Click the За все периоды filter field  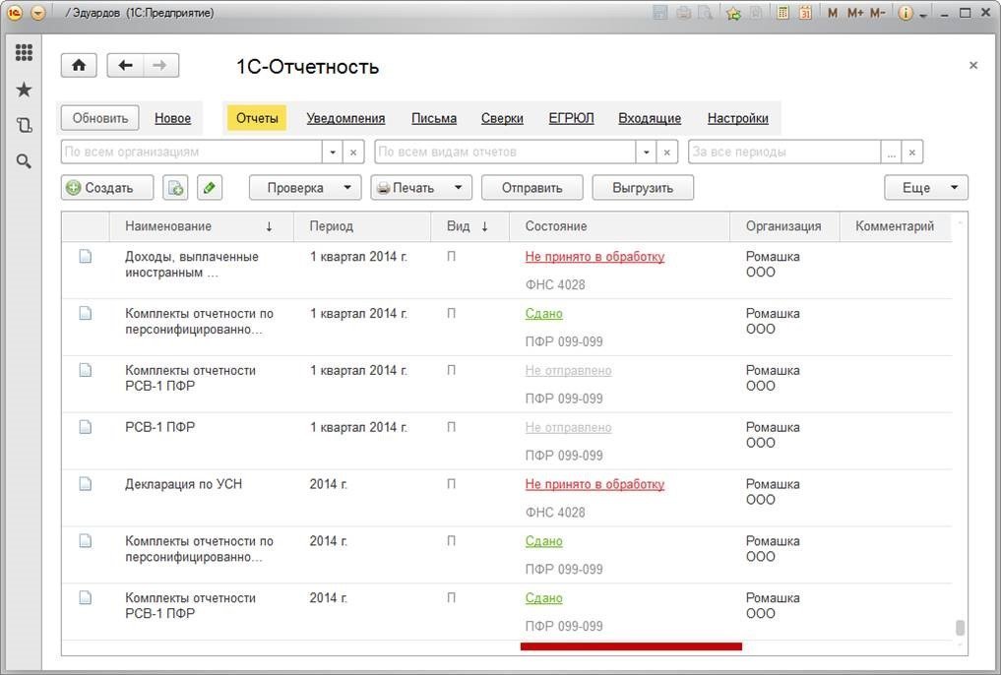784,152
